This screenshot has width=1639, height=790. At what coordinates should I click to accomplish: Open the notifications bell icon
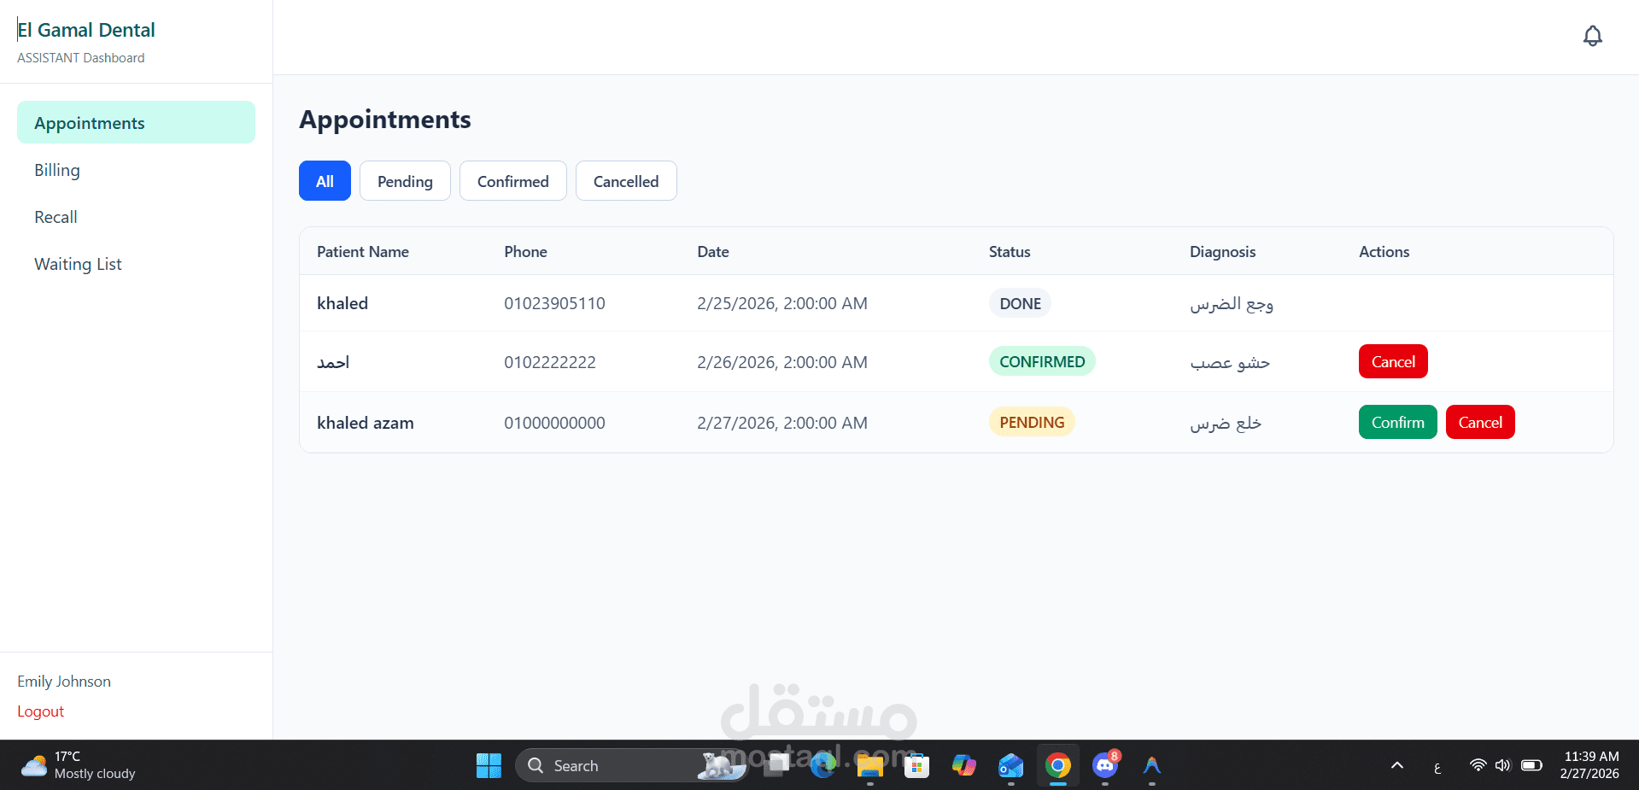point(1592,36)
